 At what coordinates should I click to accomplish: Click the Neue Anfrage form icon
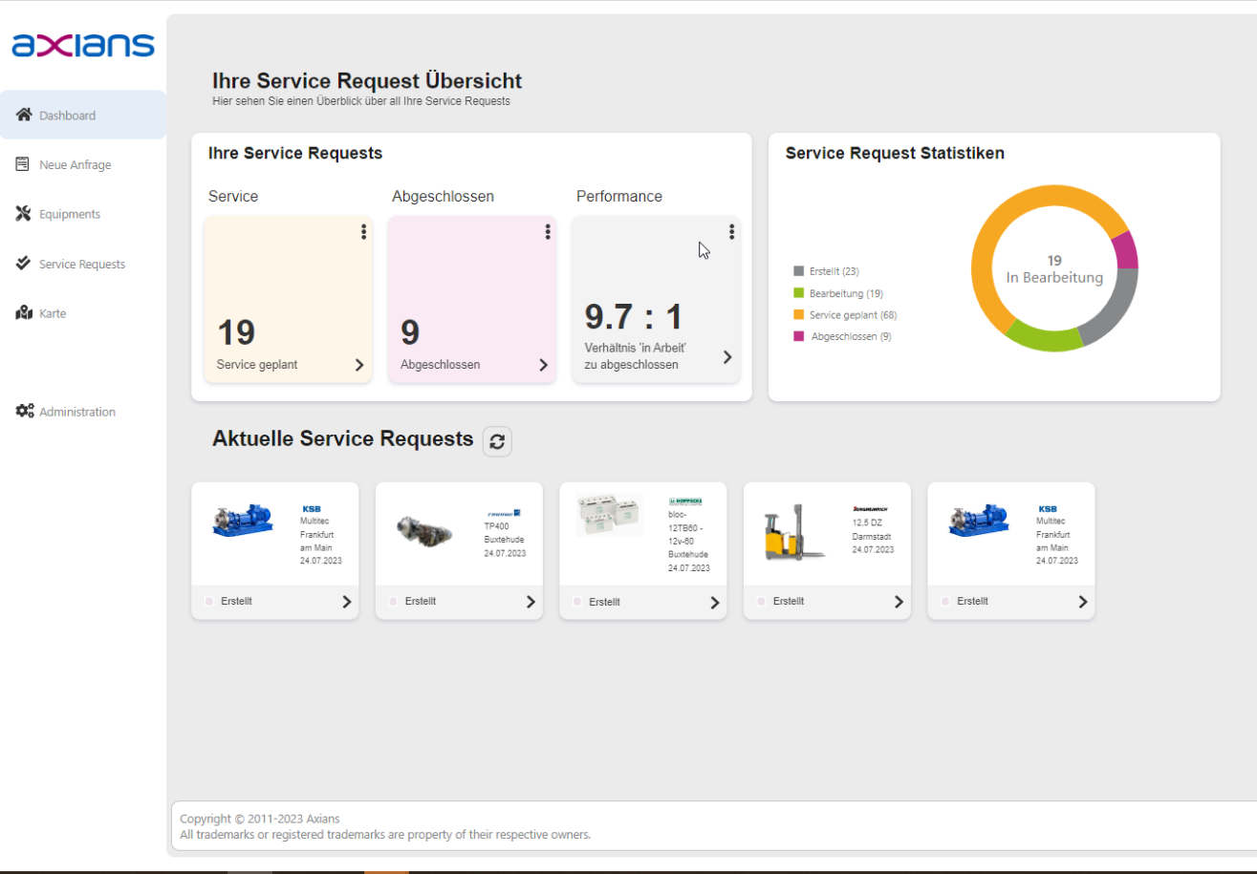pos(24,164)
